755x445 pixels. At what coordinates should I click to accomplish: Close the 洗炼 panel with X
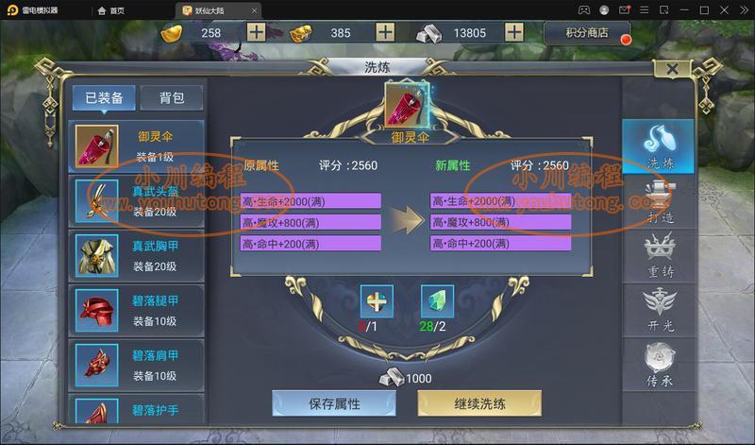tap(672, 68)
